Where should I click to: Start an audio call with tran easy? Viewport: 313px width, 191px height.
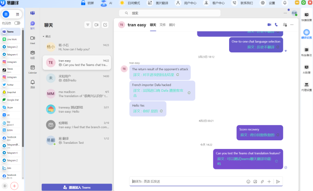(276, 25)
